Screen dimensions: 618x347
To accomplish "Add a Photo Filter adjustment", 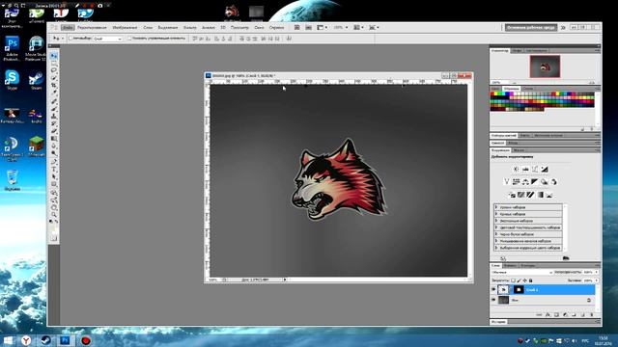I will 545,182.
